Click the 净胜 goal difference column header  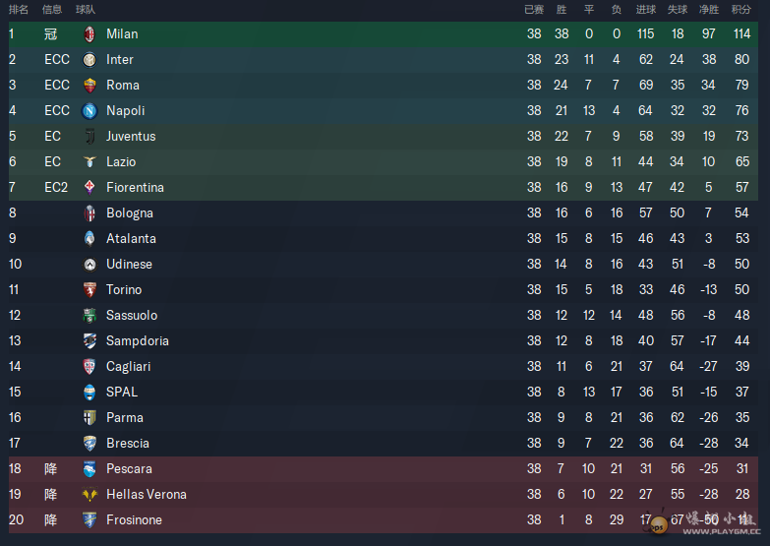pos(709,9)
